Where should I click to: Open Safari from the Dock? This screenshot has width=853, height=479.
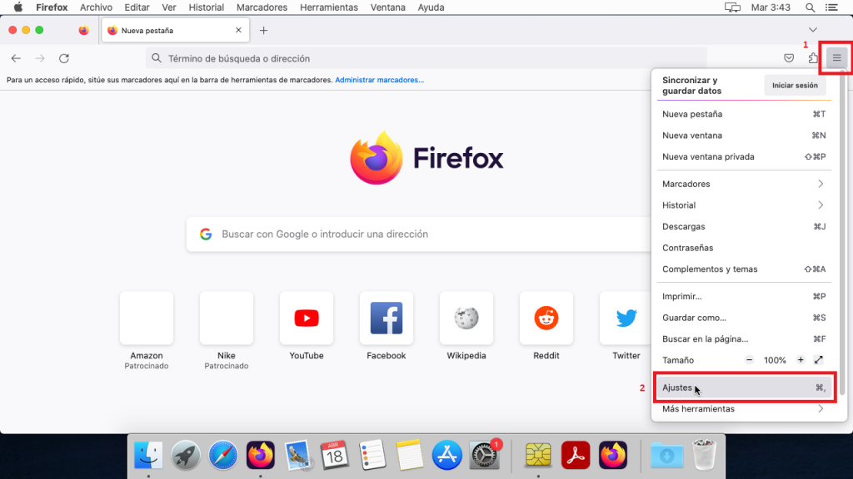tap(223, 455)
